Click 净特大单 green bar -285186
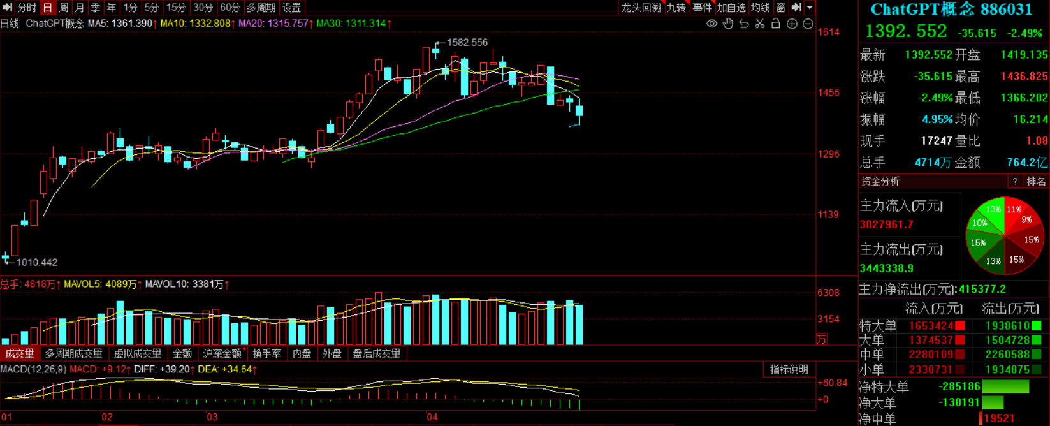The width and height of the screenshot is (1050, 426). pos(1005,386)
